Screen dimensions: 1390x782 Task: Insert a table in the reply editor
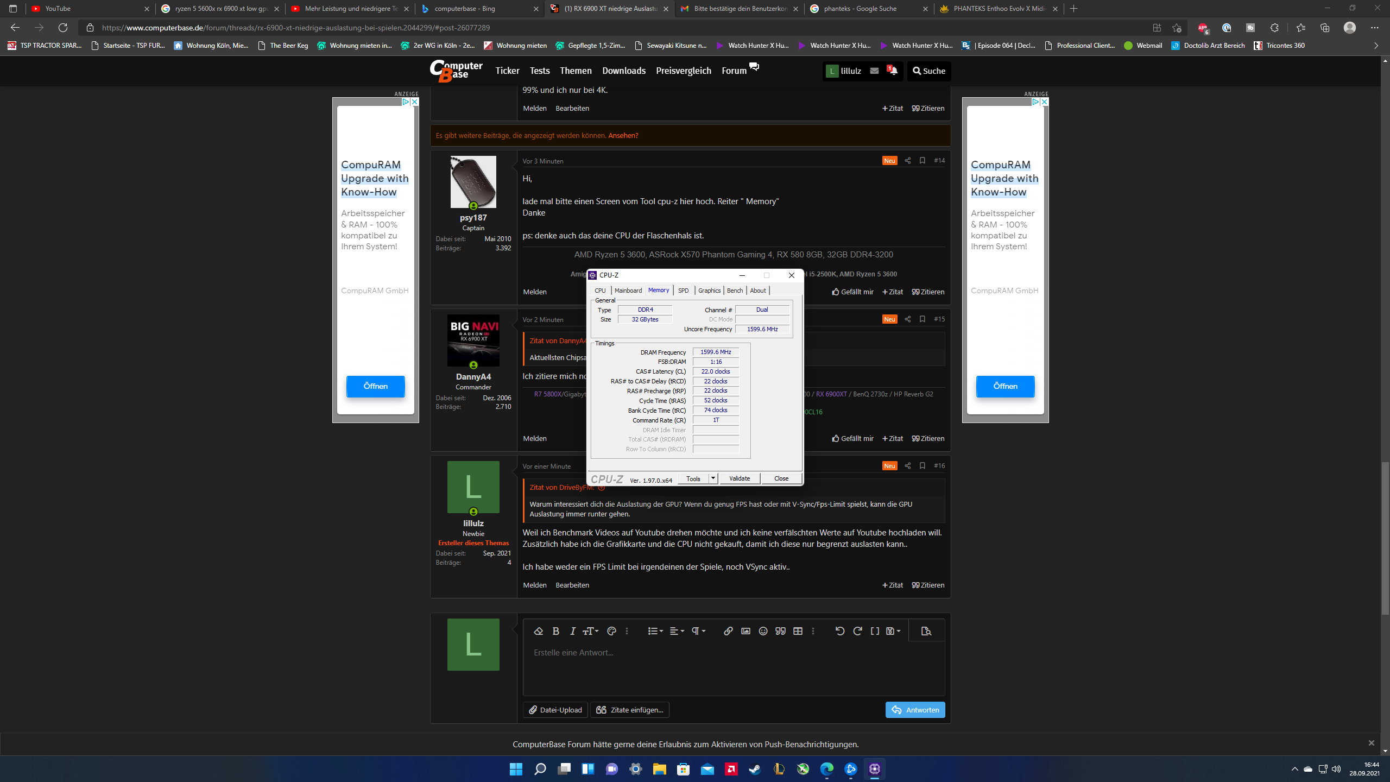click(x=798, y=631)
